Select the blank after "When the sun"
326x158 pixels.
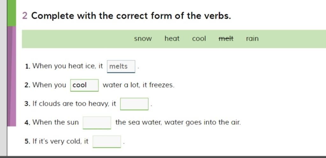(x=97, y=122)
